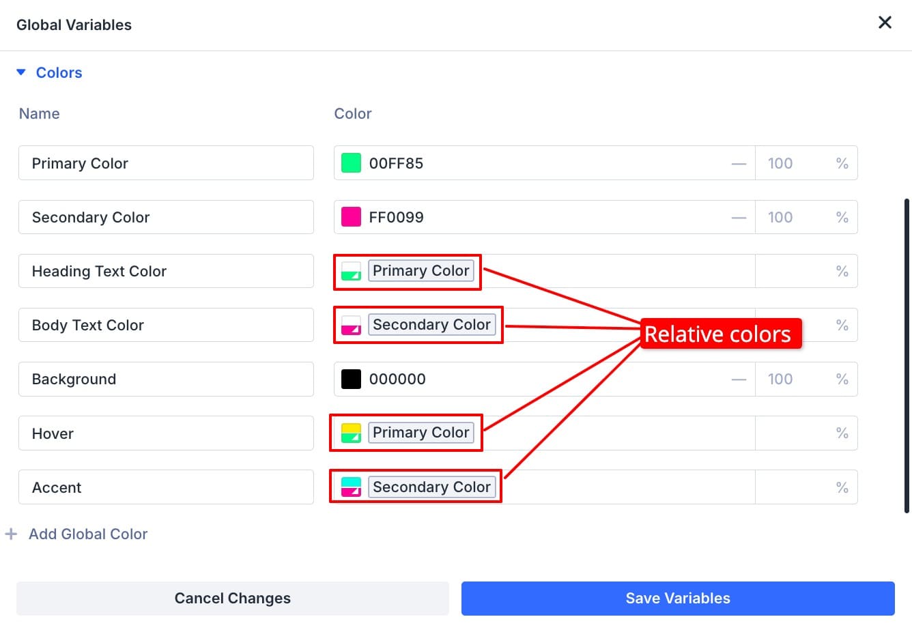
Task: Open the Primary Color green swatch
Action: 351,163
